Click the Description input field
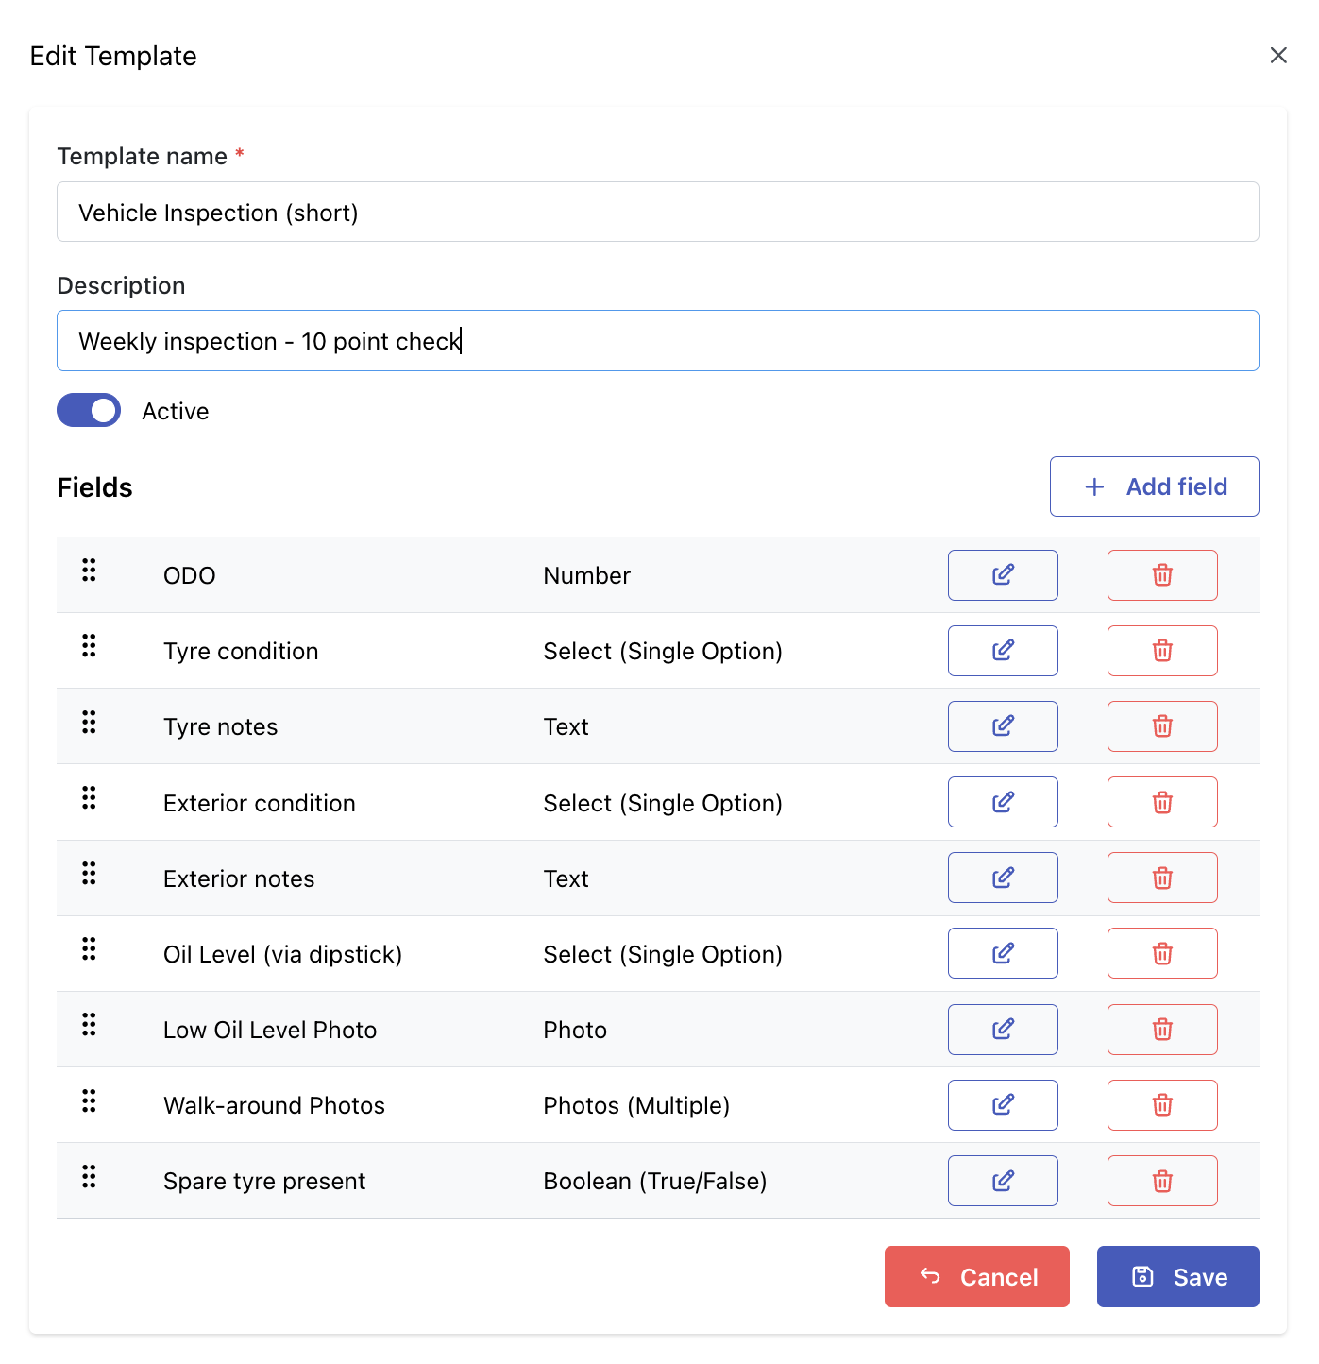This screenshot has width=1319, height=1364. (658, 340)
